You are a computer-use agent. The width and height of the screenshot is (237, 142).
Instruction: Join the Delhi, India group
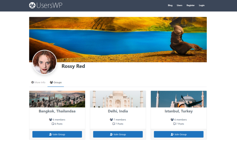pos(118,134)
